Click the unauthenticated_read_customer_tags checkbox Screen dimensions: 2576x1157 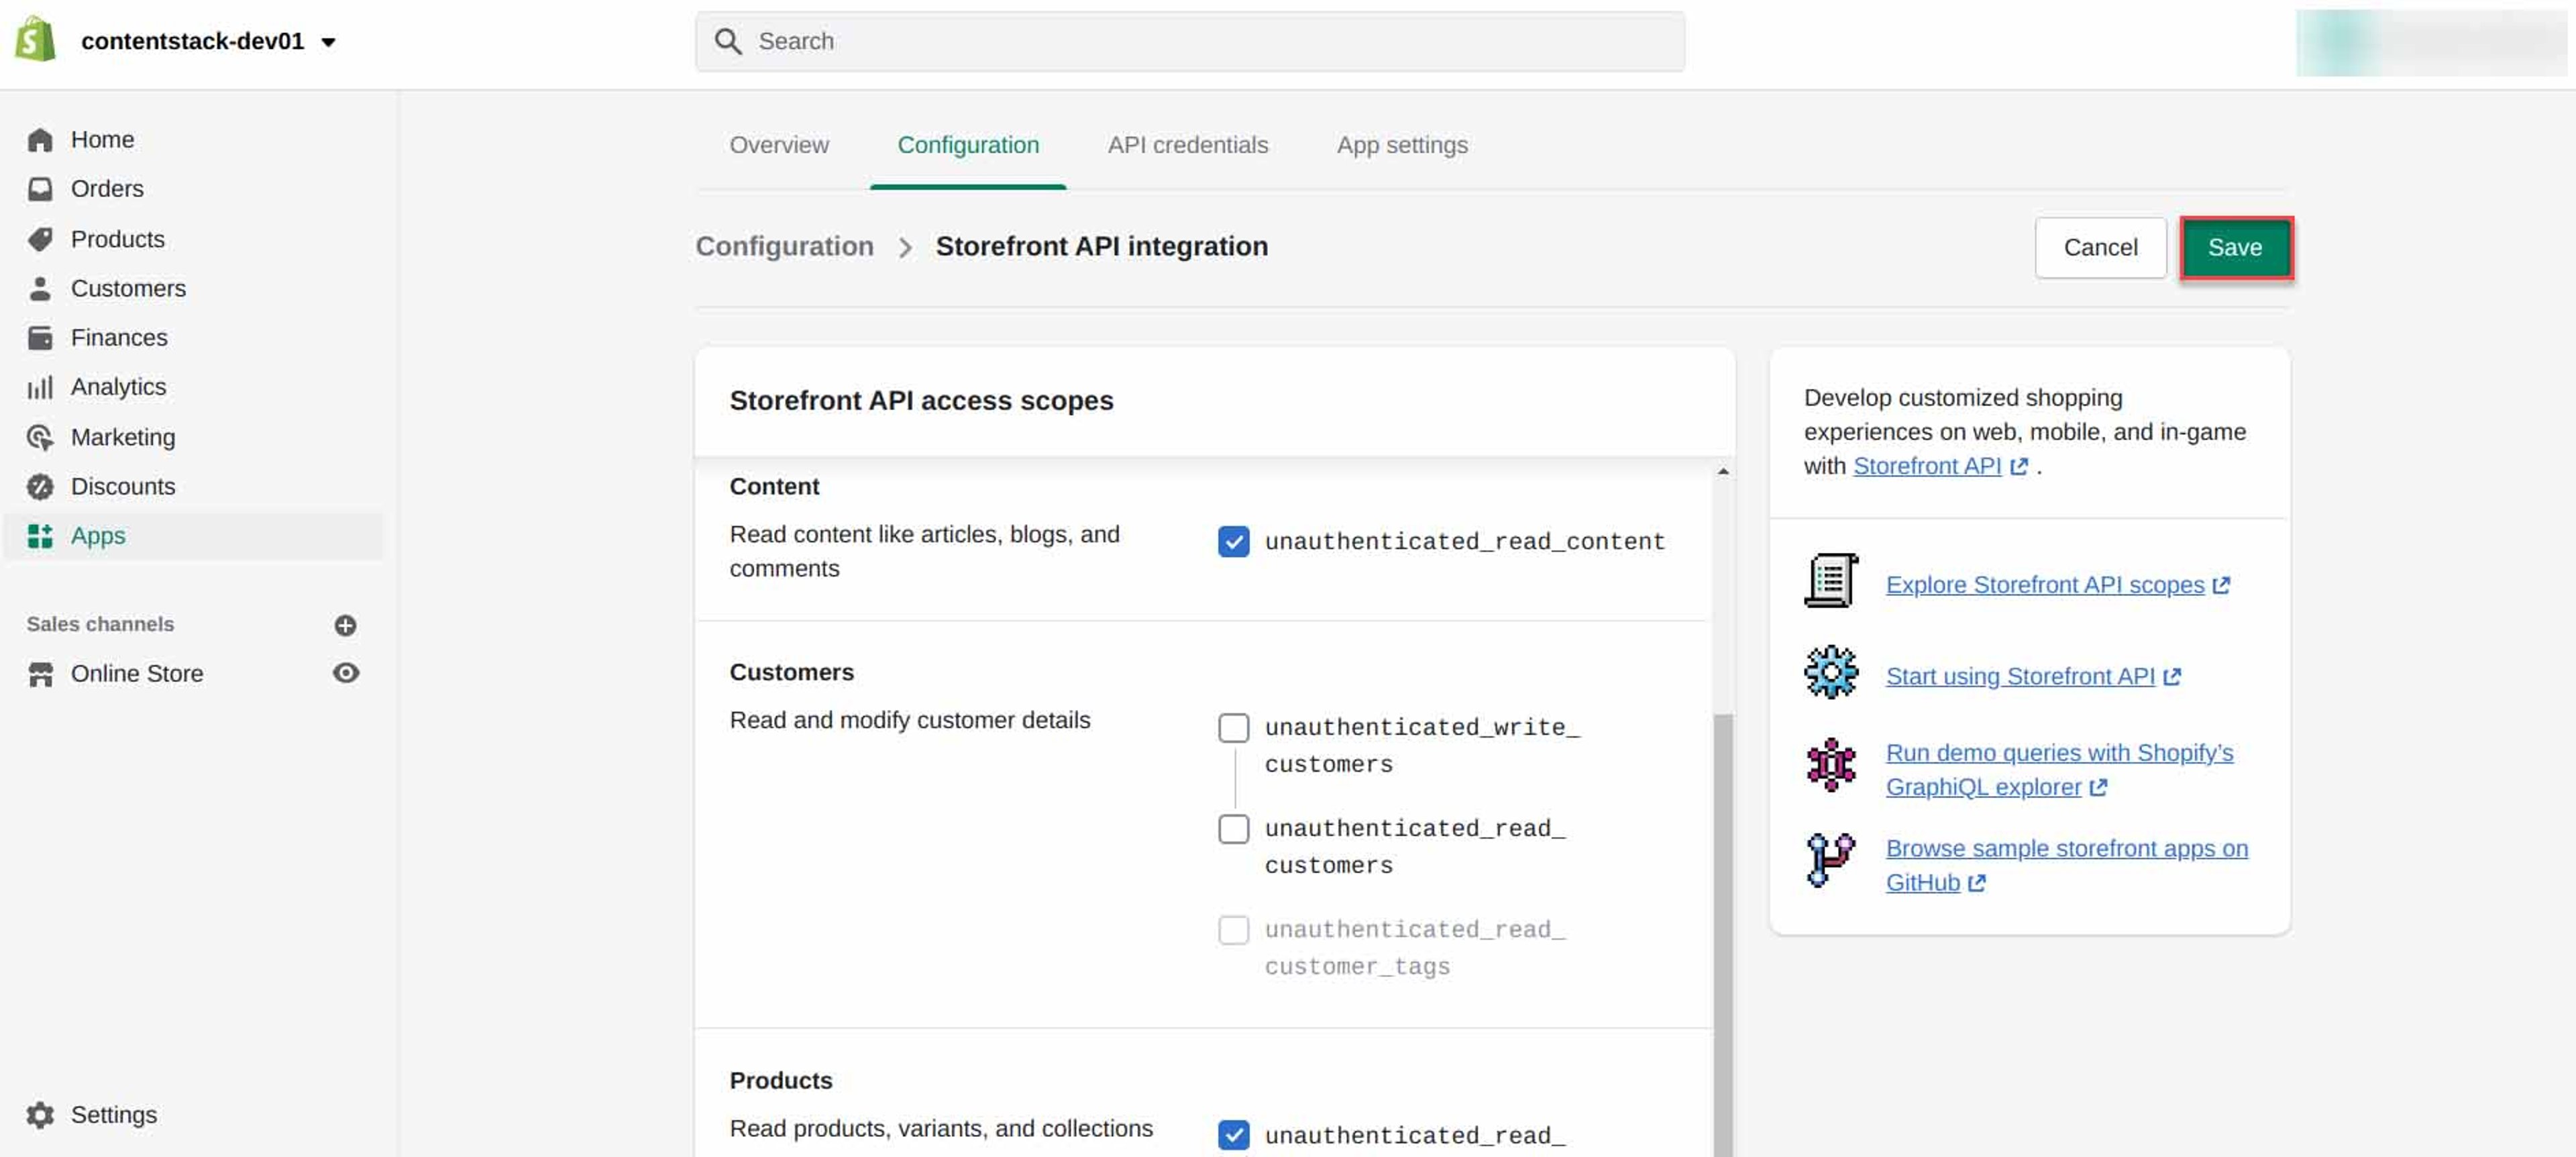[1233, 929]
